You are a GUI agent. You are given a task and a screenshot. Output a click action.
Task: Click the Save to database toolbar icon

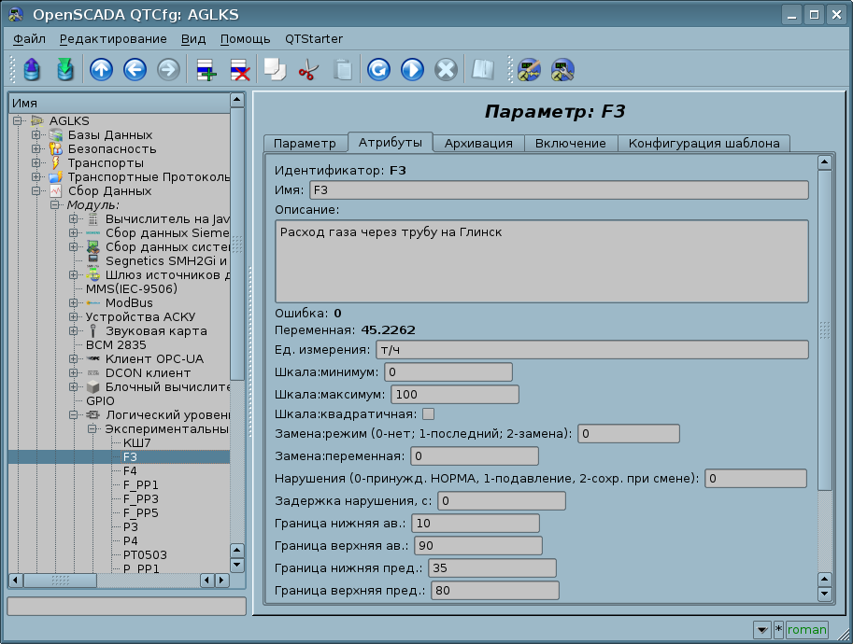coord(64,70)
